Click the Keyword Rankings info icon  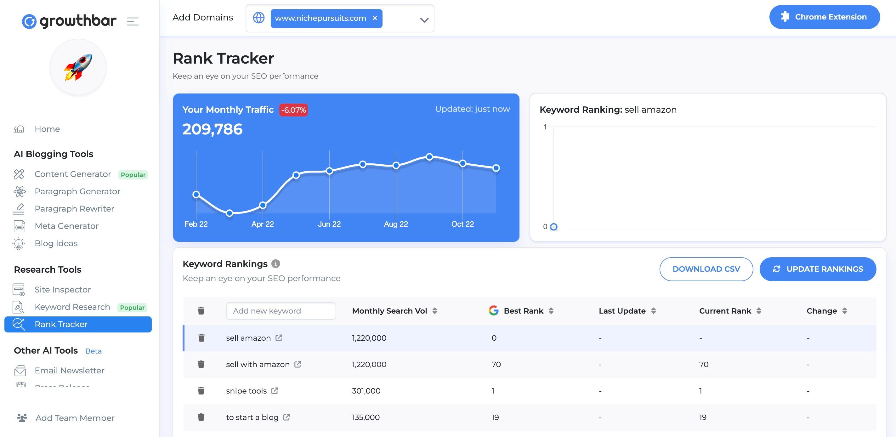275,264
